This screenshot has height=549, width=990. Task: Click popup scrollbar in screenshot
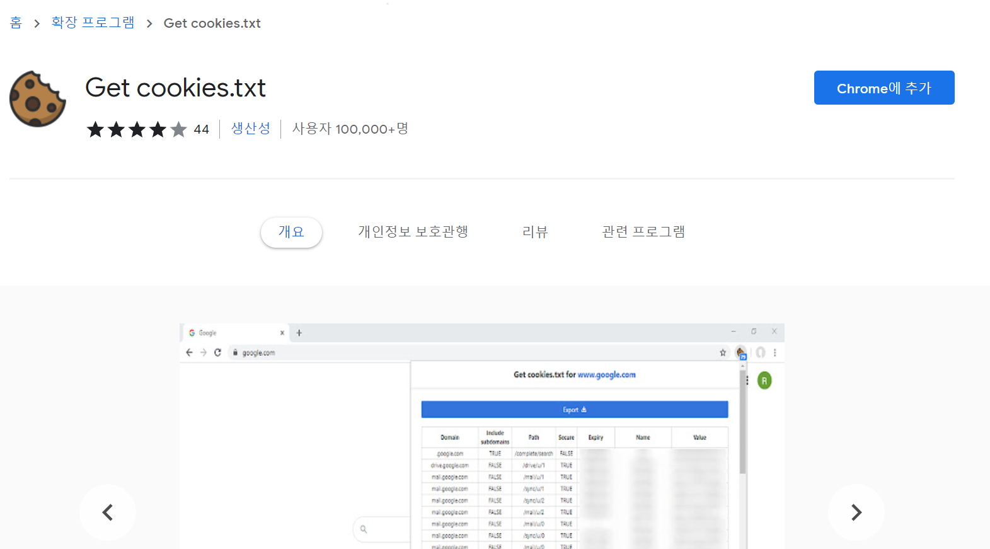(x=743, y=422)
